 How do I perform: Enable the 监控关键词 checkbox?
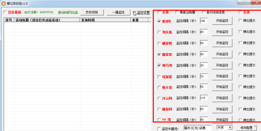tap(159, 129)
